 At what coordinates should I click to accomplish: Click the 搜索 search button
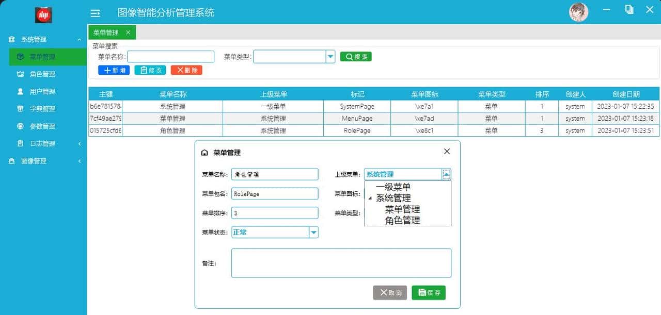[x=355, y=57]
